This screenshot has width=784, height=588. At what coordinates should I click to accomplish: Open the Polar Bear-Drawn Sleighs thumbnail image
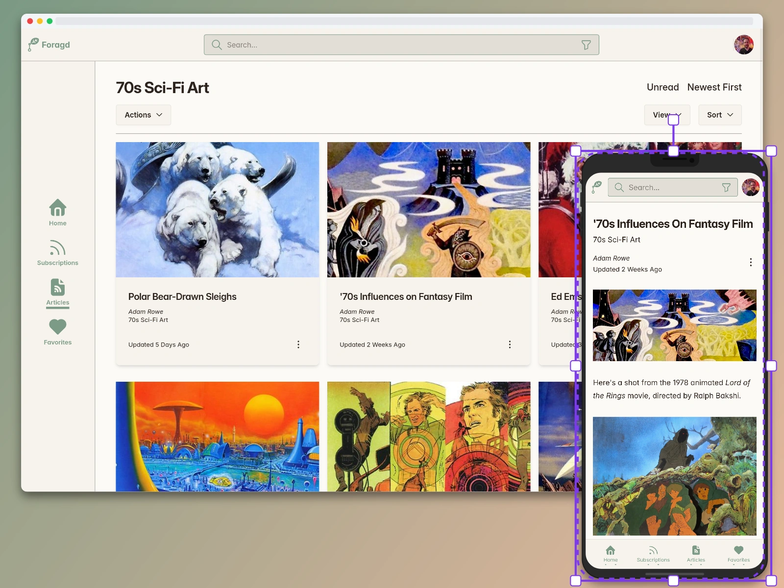coord(217,210)
